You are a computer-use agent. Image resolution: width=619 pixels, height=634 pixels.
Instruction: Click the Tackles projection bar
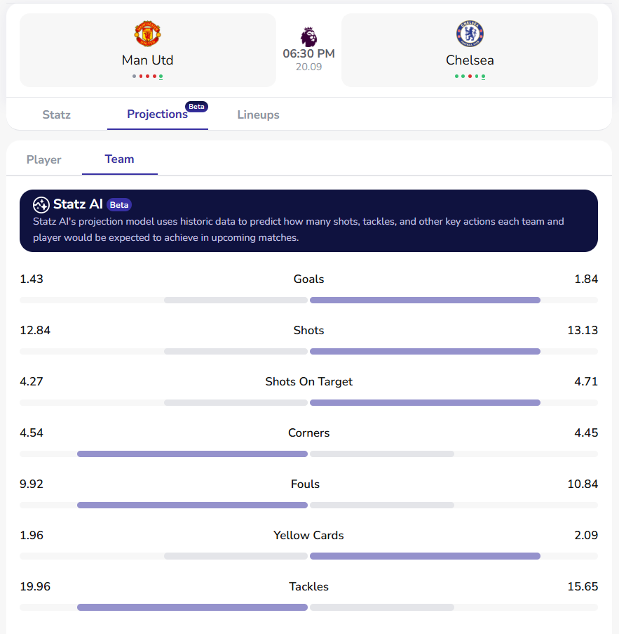click(x=308, y=607)
